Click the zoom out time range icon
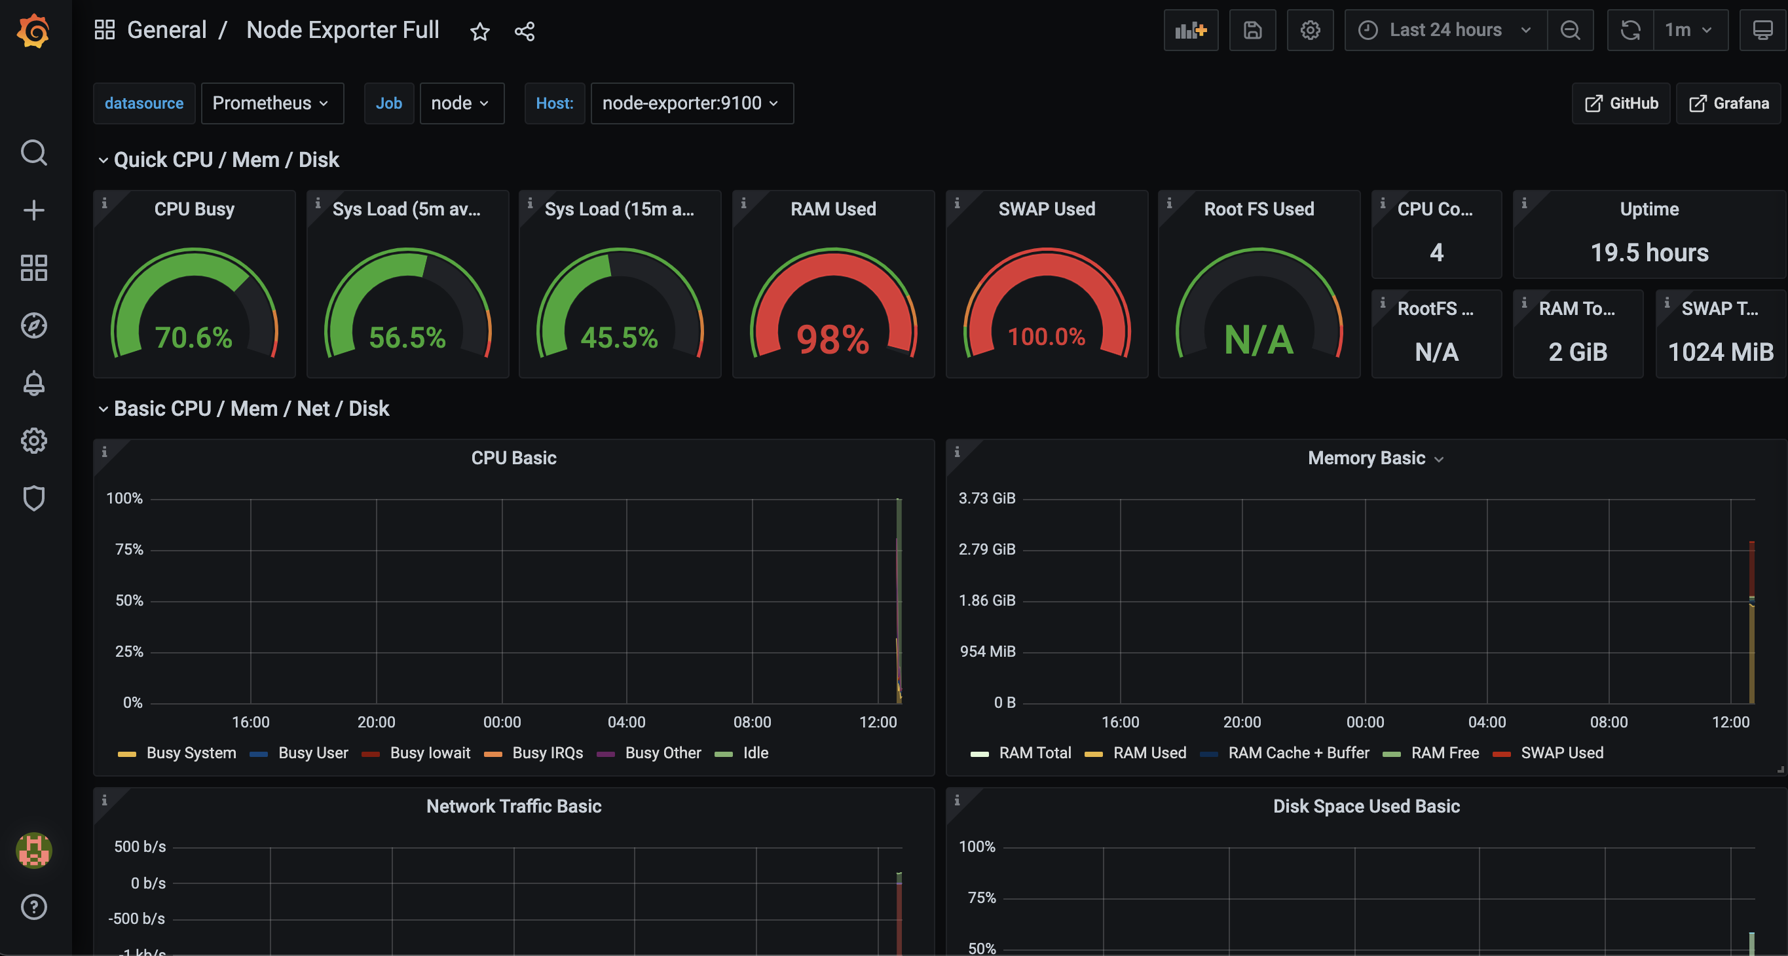 [x=1570, y=31]
